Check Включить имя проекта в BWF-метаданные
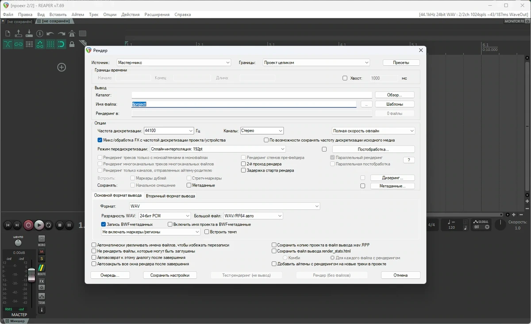The image size is (531, 324). pyautogui.click(x=170, y=225)
